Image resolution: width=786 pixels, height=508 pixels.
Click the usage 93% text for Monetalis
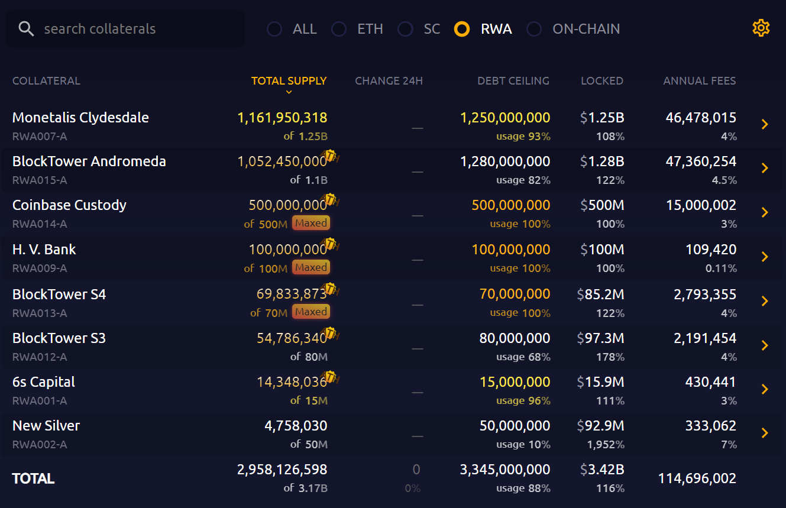coord(523,137)
